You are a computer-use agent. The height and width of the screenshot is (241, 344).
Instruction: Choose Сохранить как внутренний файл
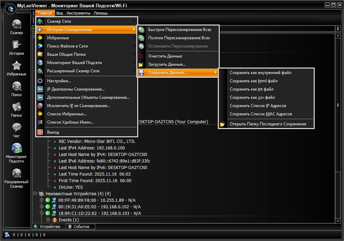[x=266, y=73]
